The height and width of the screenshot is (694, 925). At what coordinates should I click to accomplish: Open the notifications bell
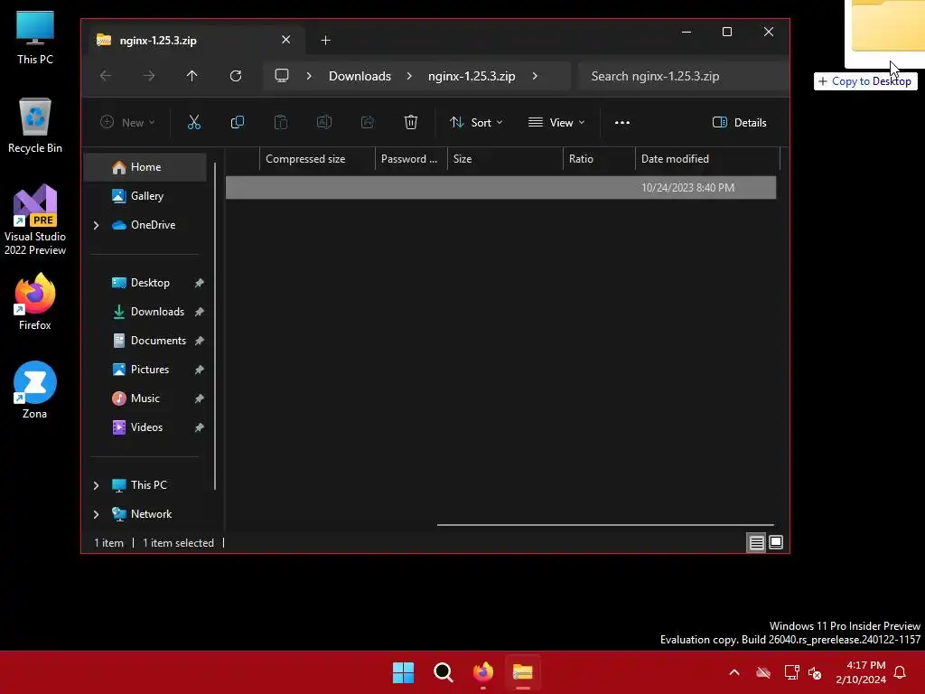(901, 672)
